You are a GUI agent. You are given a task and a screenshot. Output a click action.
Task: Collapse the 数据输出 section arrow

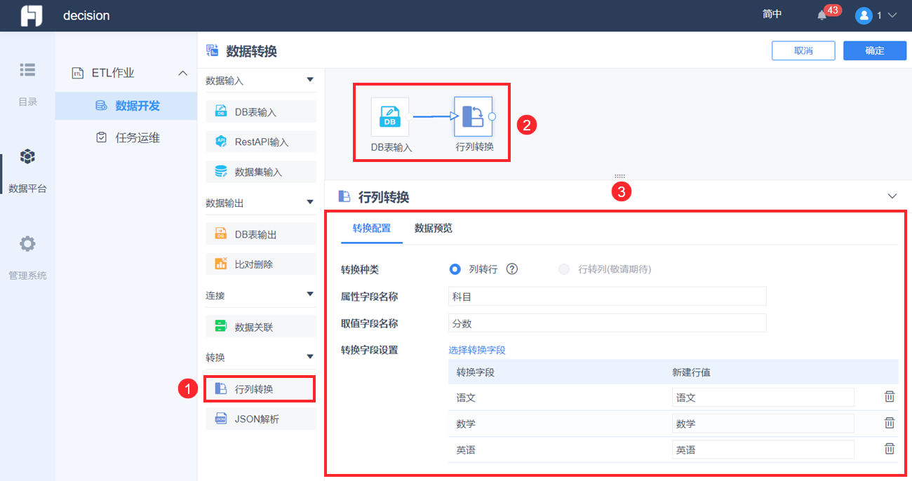click(310, 202)
